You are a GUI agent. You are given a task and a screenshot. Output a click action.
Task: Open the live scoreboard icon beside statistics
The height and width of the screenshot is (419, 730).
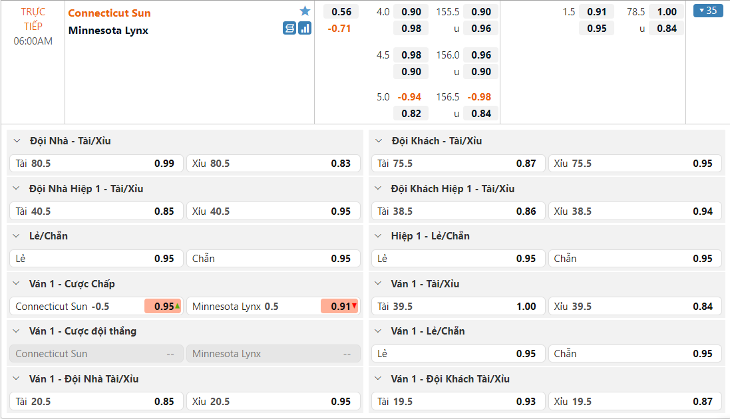(x=289, y=28)
